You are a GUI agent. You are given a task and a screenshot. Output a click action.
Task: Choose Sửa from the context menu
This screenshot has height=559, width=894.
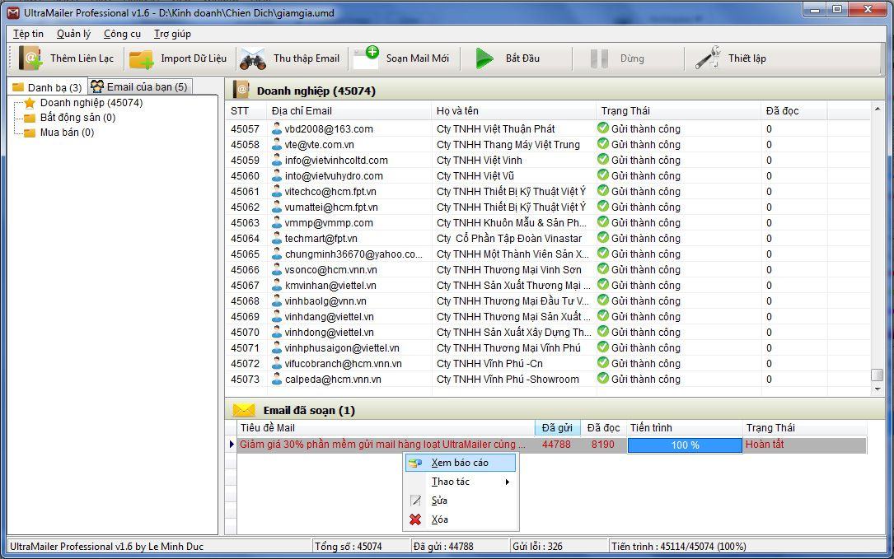tap(439, 501)
